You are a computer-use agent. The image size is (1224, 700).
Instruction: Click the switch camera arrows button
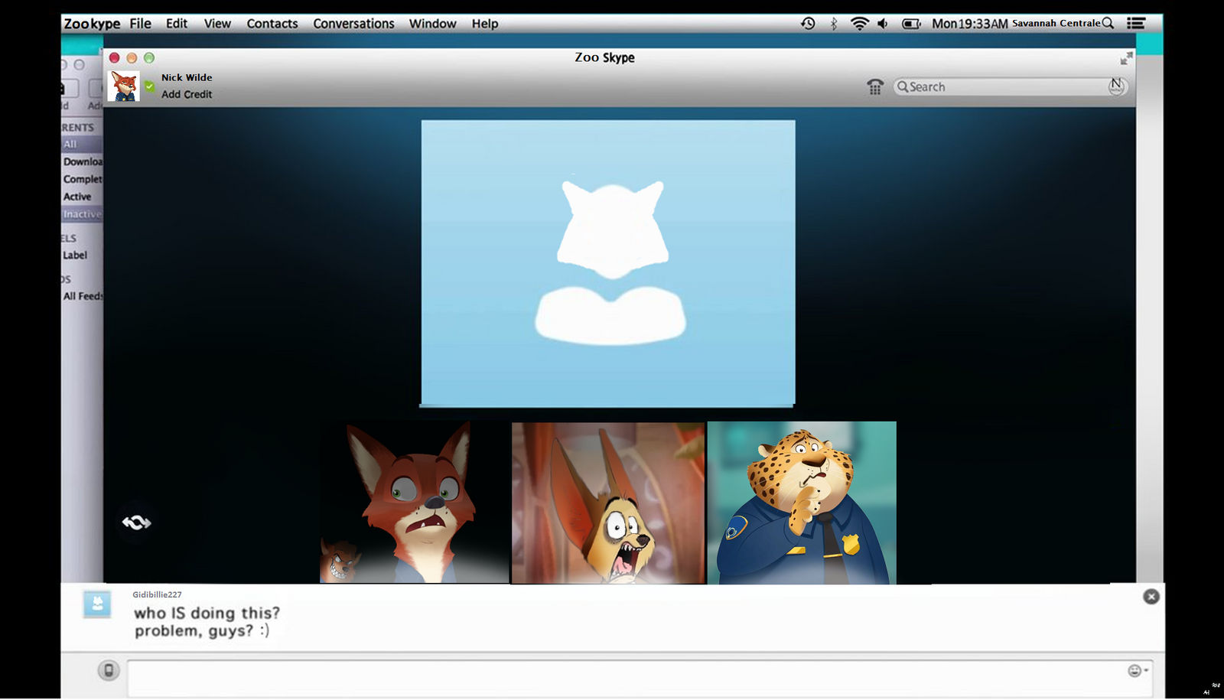coord(136,523)
